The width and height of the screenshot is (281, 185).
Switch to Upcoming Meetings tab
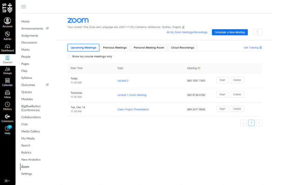point(83,47)
